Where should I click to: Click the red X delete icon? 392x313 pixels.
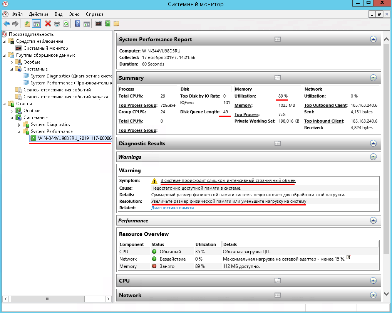point(48,24)
